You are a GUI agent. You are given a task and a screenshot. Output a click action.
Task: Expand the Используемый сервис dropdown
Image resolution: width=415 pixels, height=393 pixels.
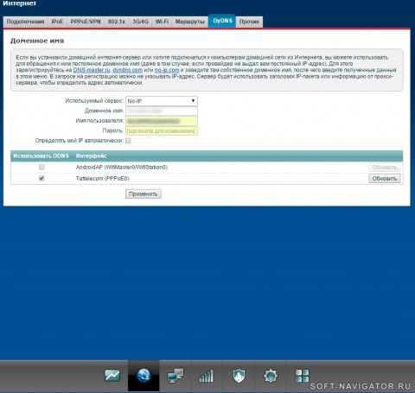(x=162, y=101)
